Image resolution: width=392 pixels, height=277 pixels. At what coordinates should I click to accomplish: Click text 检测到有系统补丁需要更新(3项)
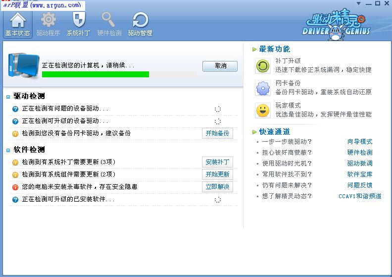69,162
